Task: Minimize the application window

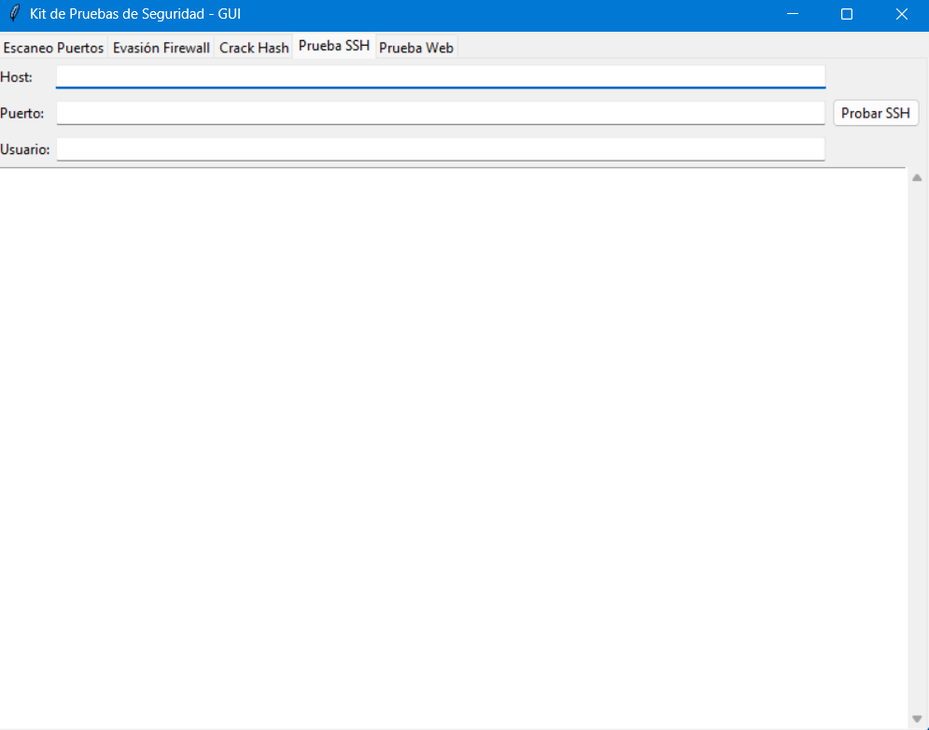Action: click(792, 14)
